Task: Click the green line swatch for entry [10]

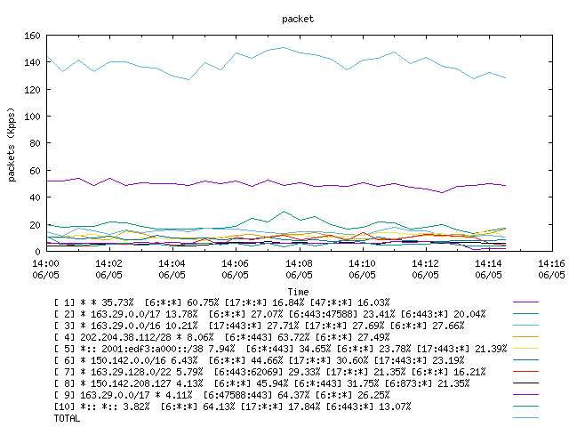Action: point(525,407)
